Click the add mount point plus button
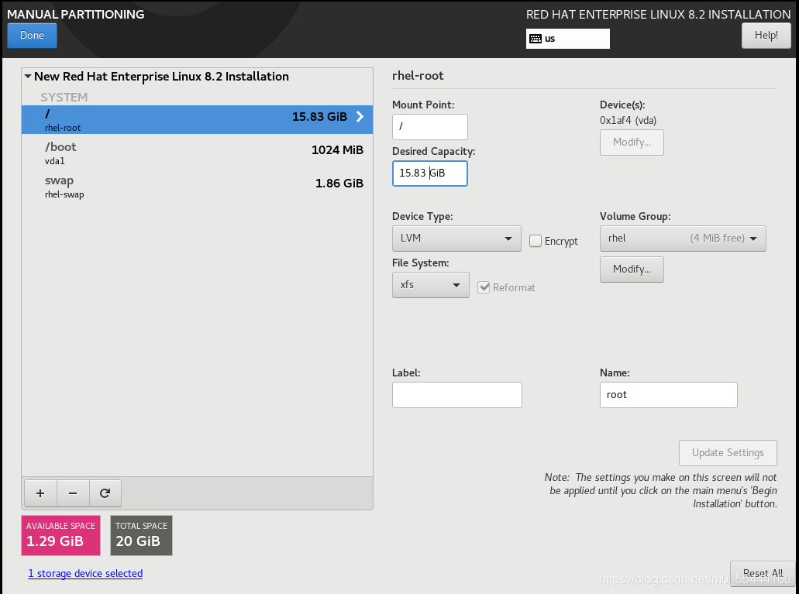Screen dimensions: 799x594 (40, 493)
